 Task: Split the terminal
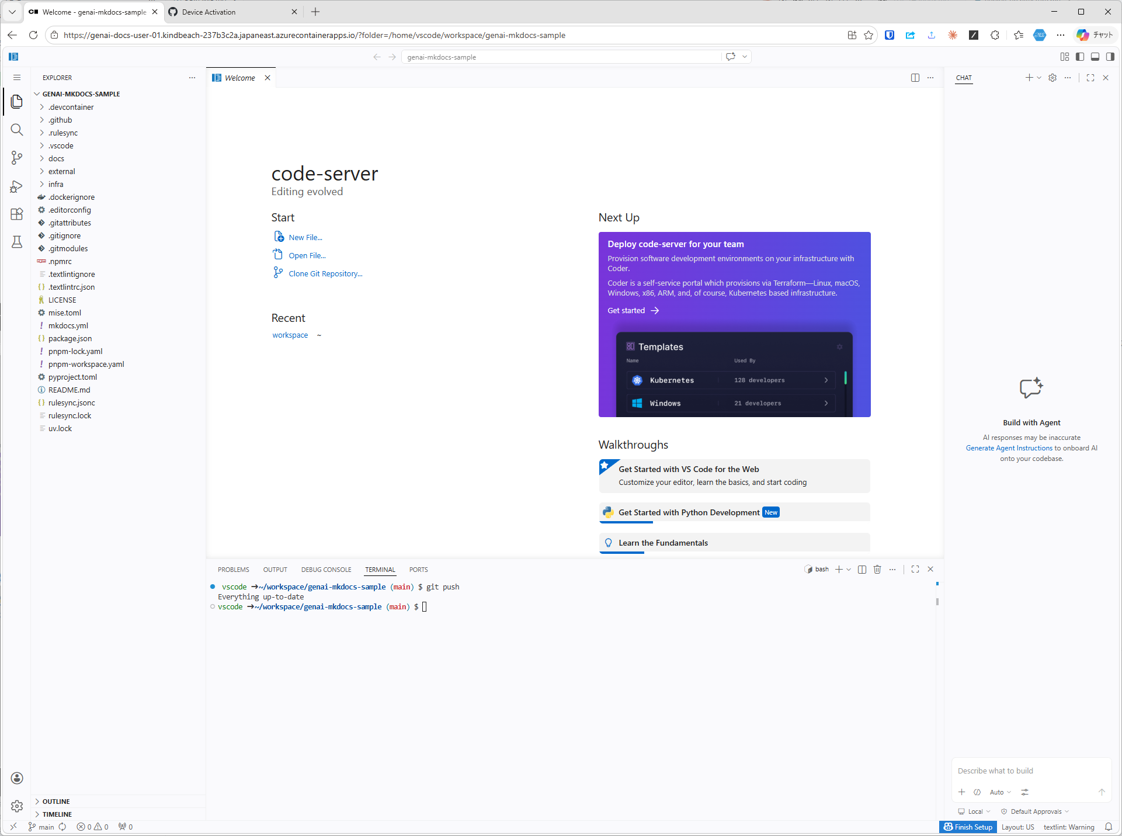tap(862, 569)
